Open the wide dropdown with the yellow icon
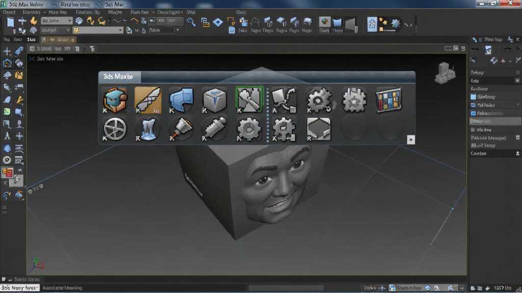Viewport: 522px width, 293px height. pyautogui.click(x=97, y=30)
